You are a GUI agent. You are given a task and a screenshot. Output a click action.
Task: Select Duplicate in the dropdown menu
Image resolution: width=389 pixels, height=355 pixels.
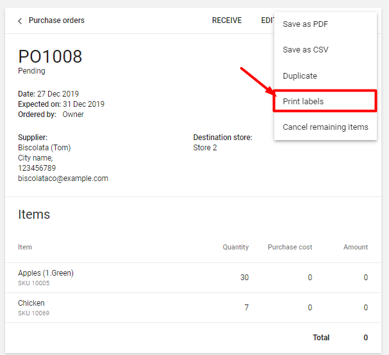tap(300, 75)
